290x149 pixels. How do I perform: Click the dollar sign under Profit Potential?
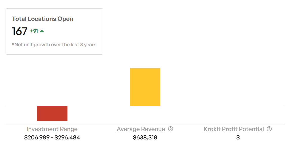click(x=238, y=137)
